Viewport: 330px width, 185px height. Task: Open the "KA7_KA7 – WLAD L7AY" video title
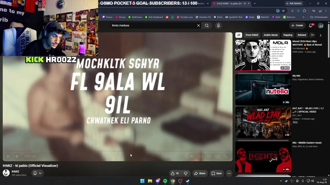coord(308,110)
